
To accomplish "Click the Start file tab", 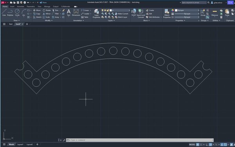I will 11,24.
